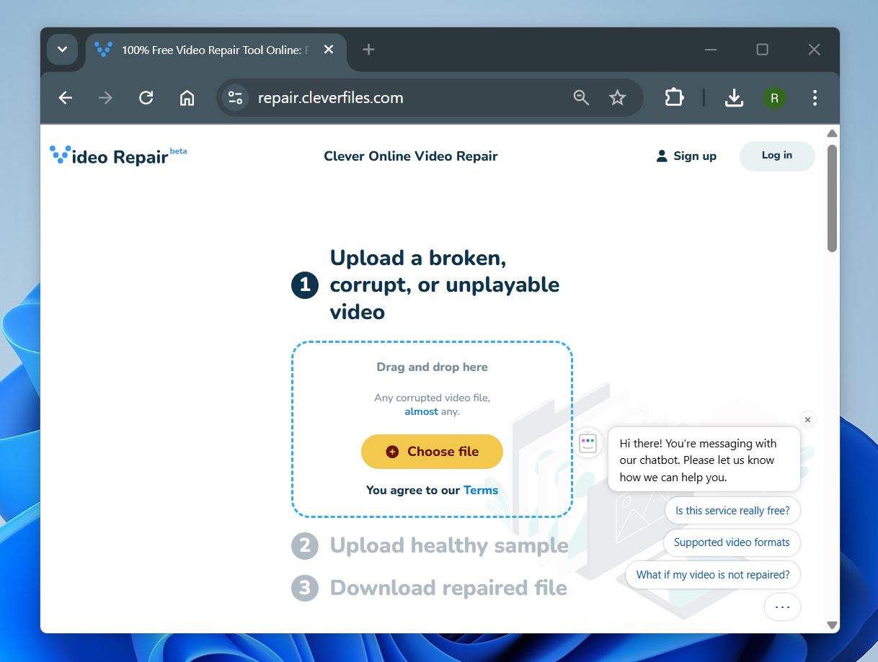Expand more chatbot options via the ellipsis
878x662 pixels.
(x=782, y=607)
